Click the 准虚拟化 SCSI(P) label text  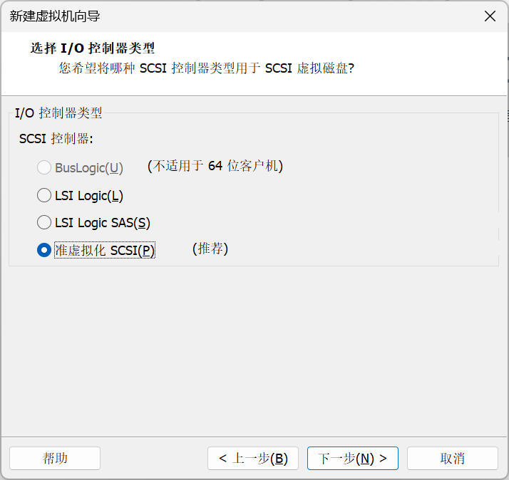point(104,250)
